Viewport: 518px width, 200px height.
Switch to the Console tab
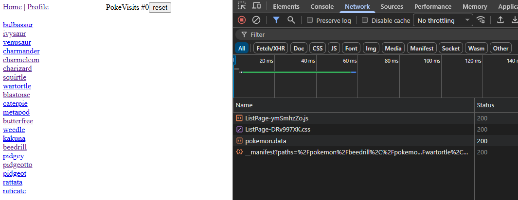[322, 7]
